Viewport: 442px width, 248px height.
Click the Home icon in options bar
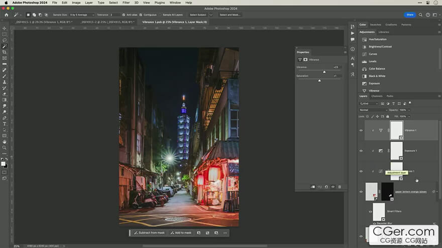point(7,15)
